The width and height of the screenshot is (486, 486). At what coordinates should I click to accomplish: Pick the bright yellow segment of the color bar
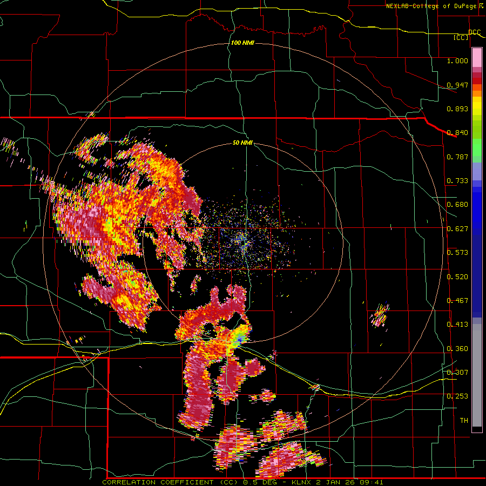(477, 106)
